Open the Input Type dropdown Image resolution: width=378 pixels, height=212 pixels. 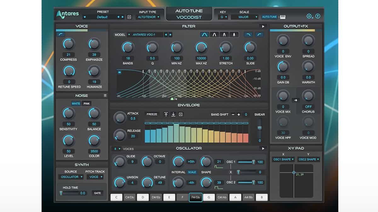pos(148,17)
